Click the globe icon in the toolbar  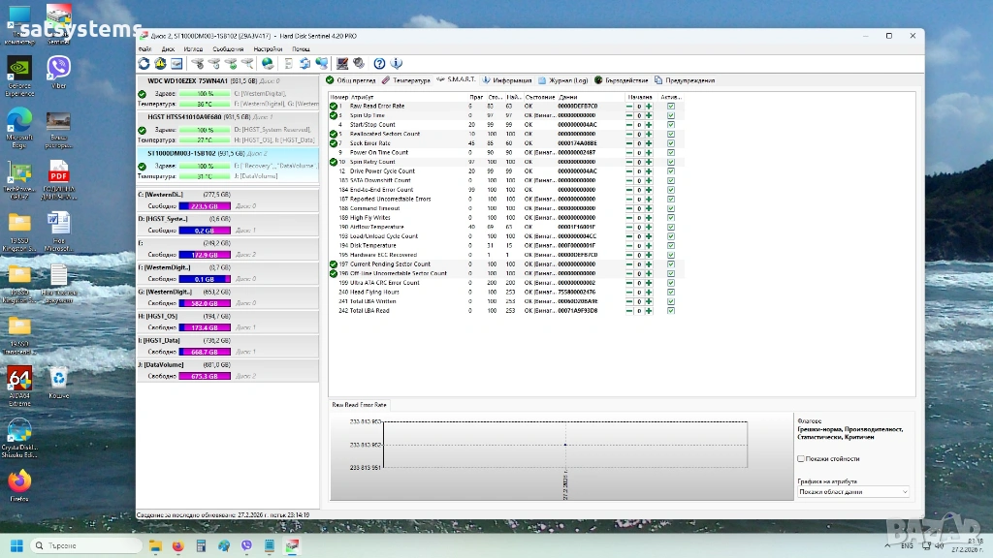tap(268, 64)
